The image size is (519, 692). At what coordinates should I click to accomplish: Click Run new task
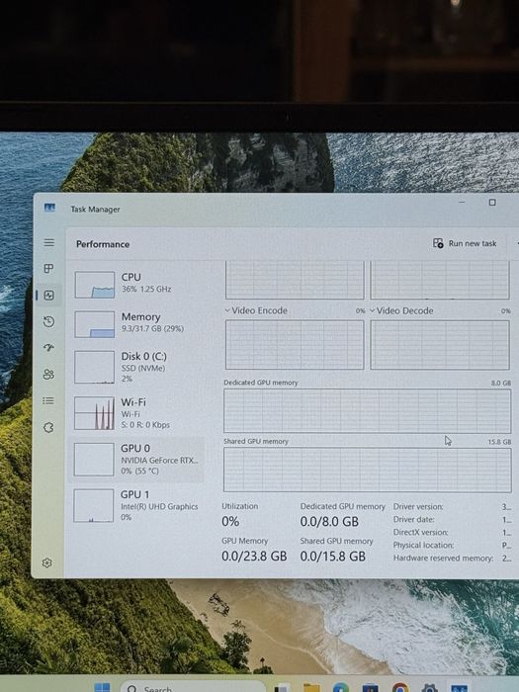point(465,243)
